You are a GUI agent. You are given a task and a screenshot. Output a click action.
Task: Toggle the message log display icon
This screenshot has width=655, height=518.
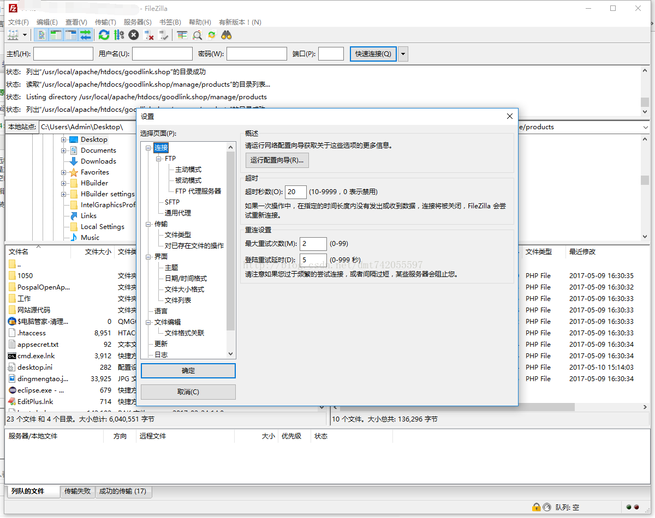pos(41,35)
